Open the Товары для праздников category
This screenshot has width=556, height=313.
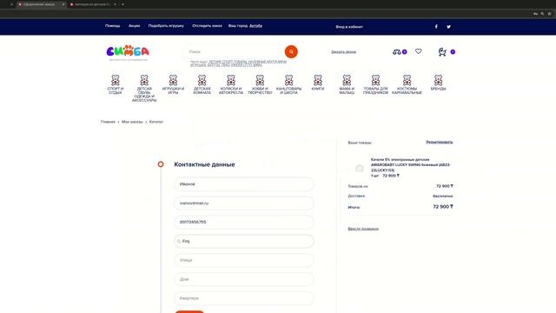point(375,84)
